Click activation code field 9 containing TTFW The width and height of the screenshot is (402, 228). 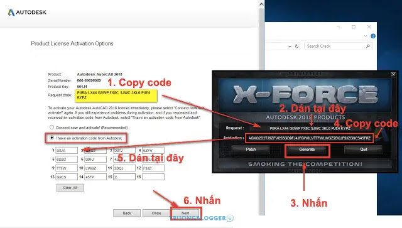(x=67, y=168)
